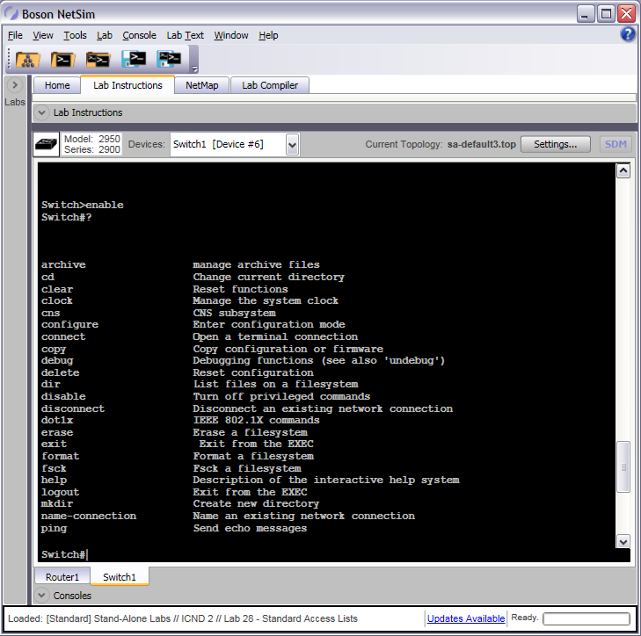Click the switch device icon beside Model

click(47, 144)
